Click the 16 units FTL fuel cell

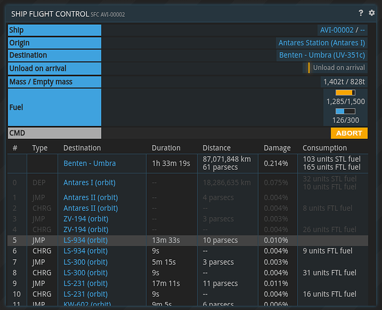[x=329, y=294]
